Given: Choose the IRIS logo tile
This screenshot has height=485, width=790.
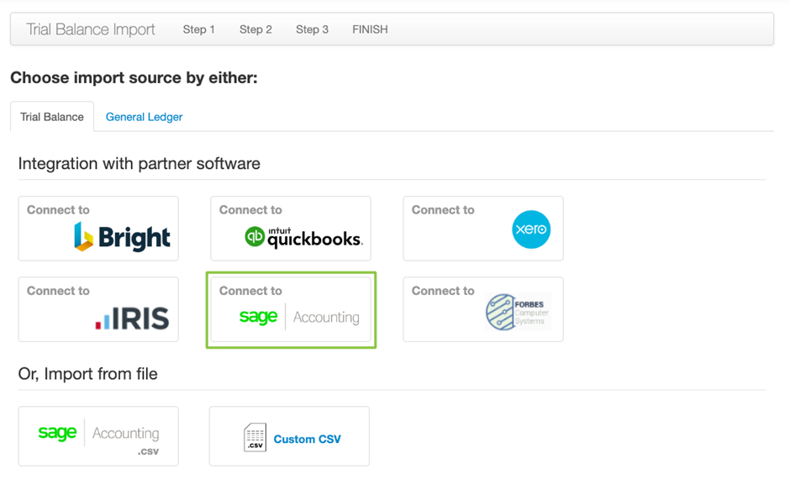Looking at the screenshot, I should (132, 318).
